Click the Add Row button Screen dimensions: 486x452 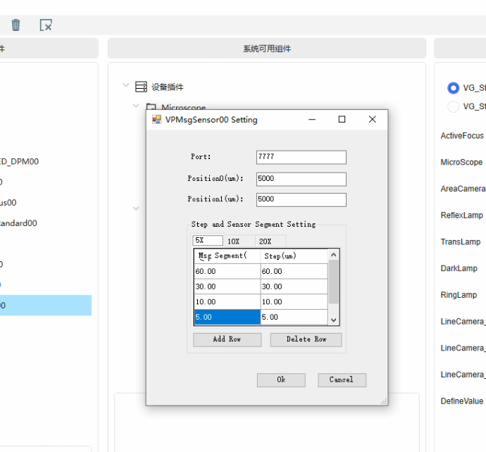227,339
